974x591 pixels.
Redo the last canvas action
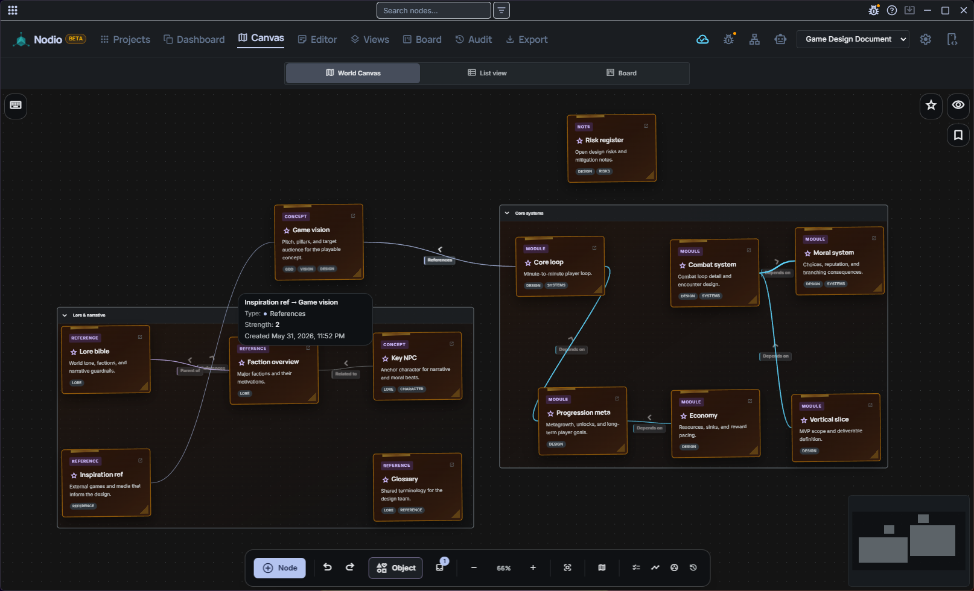click(350, 567)
